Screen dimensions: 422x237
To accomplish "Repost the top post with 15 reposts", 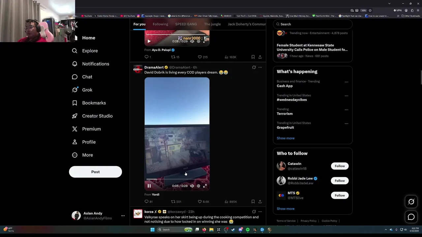I will click(175, 57).
